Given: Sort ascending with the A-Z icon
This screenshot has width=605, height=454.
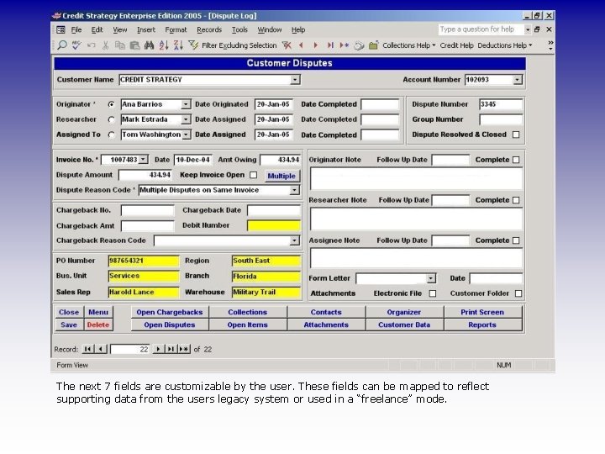Looking at the screenshot, I should point(164,45).
